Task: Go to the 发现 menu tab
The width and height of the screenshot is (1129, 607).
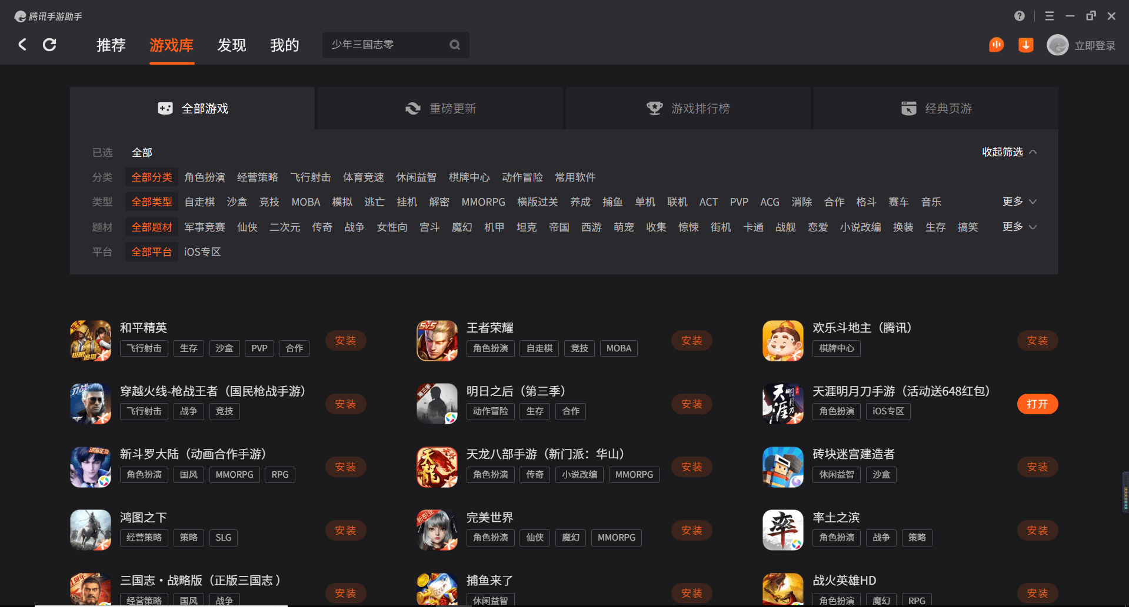Action: pos(232,45)
